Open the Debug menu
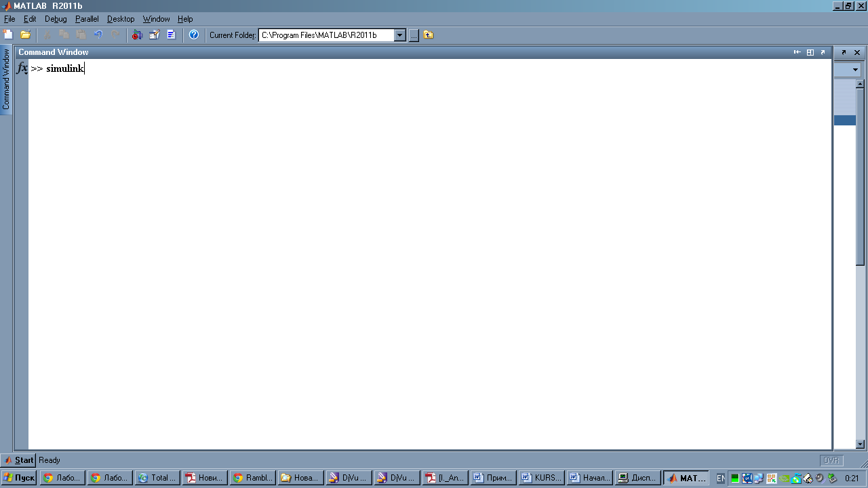868x488 pixels. click(56, 19)
